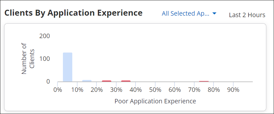Select the red bar at 70%

coord(204,81)
